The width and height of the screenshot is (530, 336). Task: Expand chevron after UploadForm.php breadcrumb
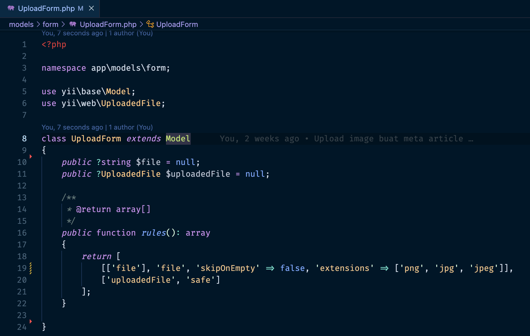tap(141, 24)
